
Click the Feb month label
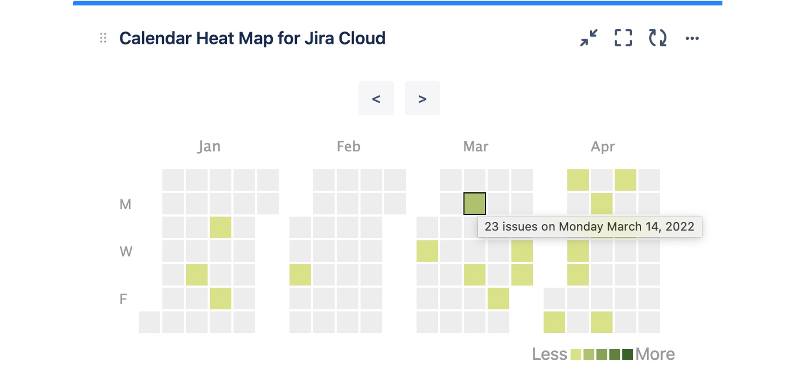[x=348, y=147]
